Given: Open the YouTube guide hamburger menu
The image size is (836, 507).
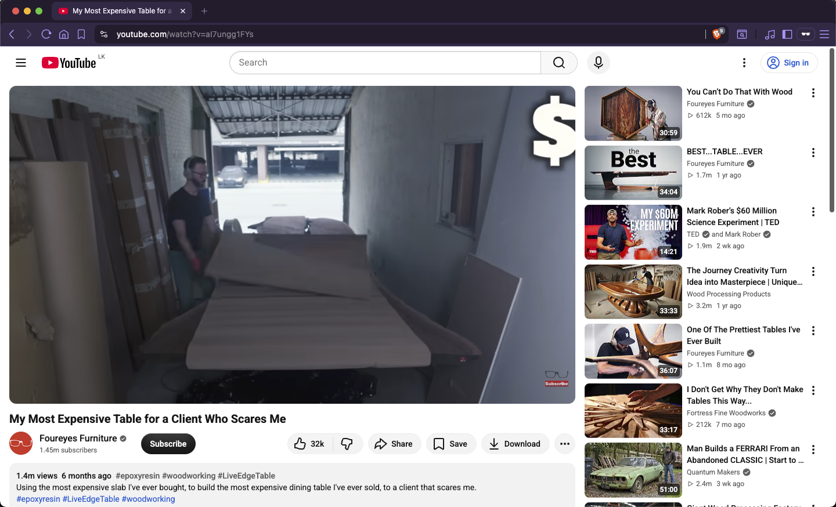Looking at the screenshot, I should [21, 63].
